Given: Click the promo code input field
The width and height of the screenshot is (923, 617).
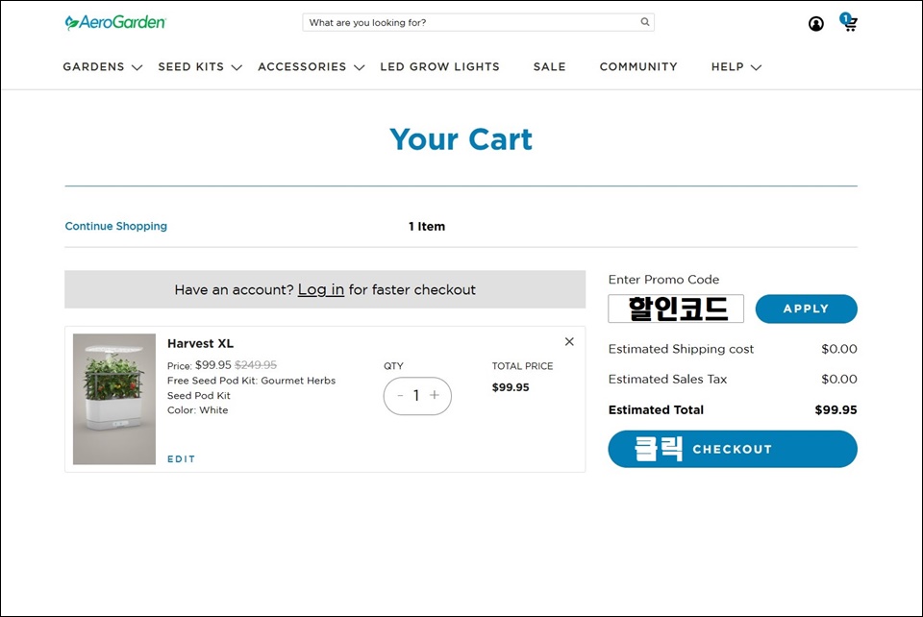Looking at the screenshot, I should click(x=676, y=308).
